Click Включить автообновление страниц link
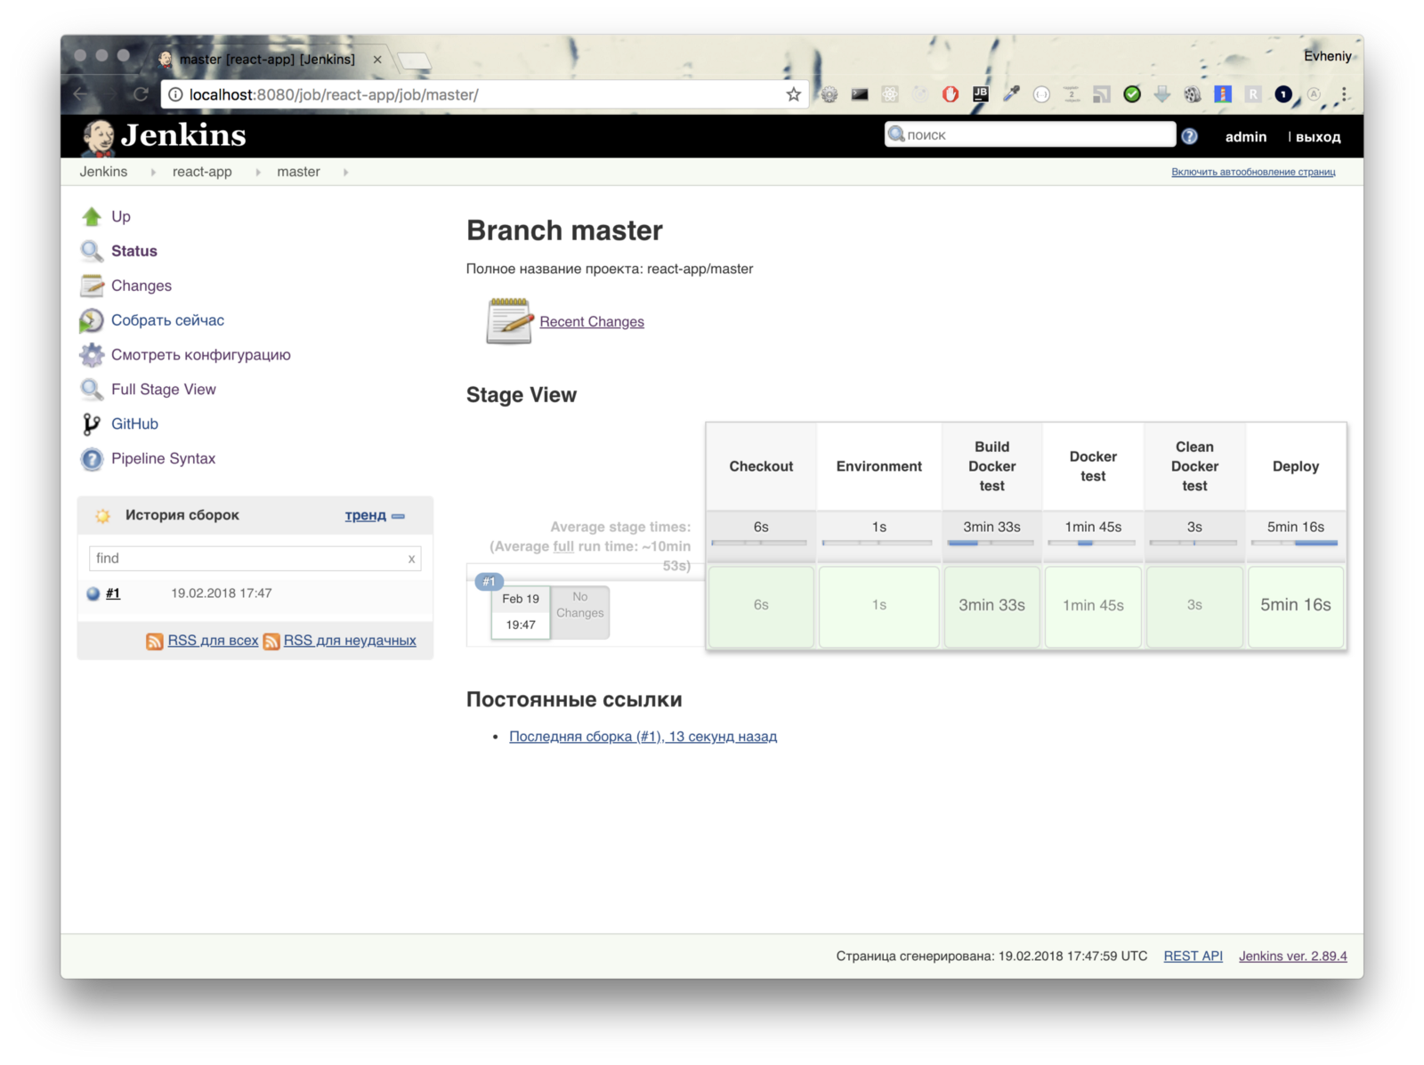 point(1253,173)
